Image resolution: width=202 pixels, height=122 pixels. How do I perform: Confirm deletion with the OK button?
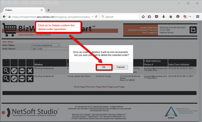tap(104, 67)
